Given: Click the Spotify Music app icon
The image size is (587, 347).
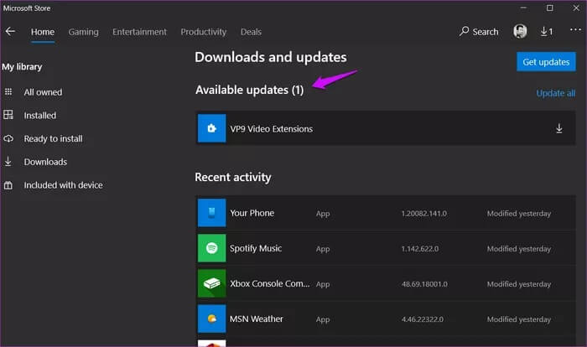Looking at the screenshot, I should [x=211, y=248].
